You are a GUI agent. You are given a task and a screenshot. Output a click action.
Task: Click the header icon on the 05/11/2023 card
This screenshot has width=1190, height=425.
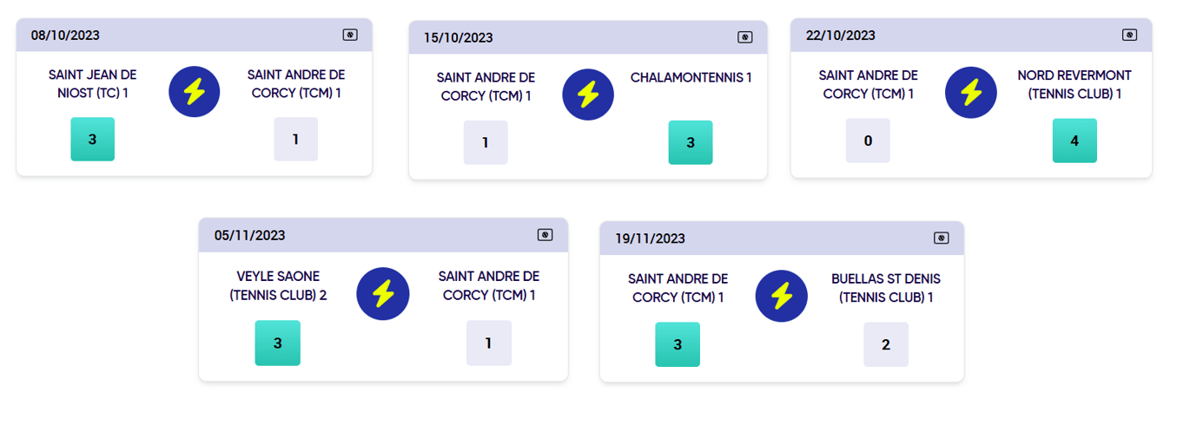tap(545, 235)
